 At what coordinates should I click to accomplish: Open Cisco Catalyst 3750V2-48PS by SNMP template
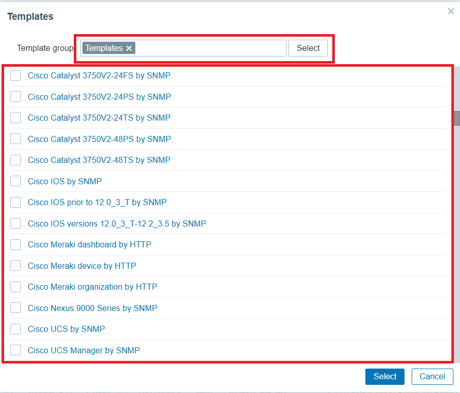point(99,138)
